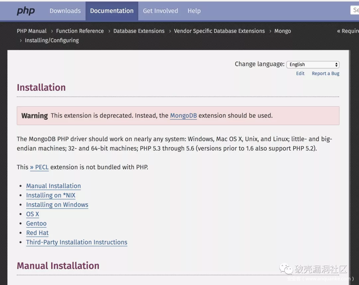Open MongoDB extension link in warning
359x285 pixels.
point(183,115)
